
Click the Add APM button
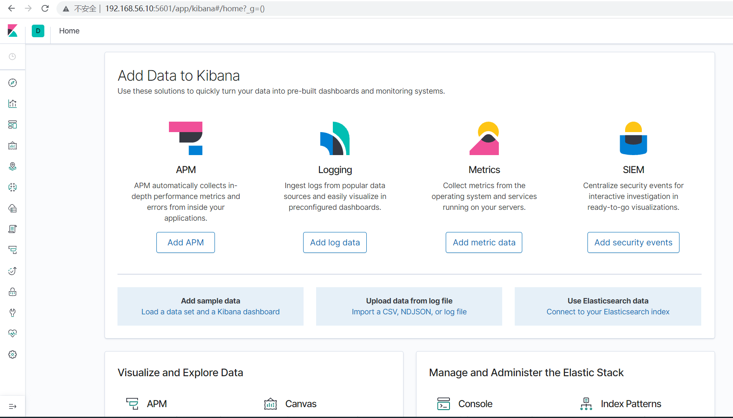tap(186, 242)
